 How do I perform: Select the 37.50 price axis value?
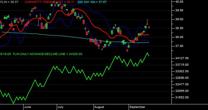[179, 46]
